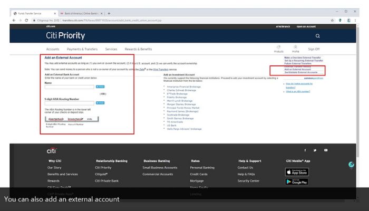The image size is (369, 211).
Task: Reload the page using the browser refresh button
Action: click(x=28, y=20)
